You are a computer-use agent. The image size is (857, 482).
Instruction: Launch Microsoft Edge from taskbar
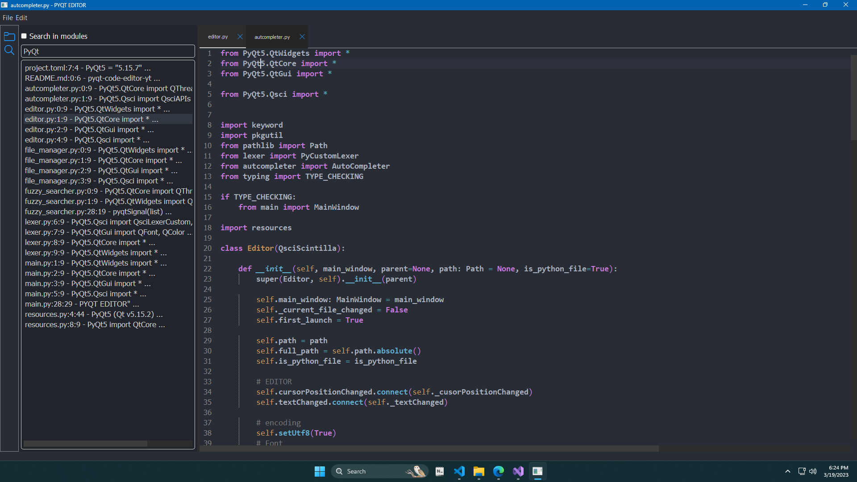[x=499, y=471]
